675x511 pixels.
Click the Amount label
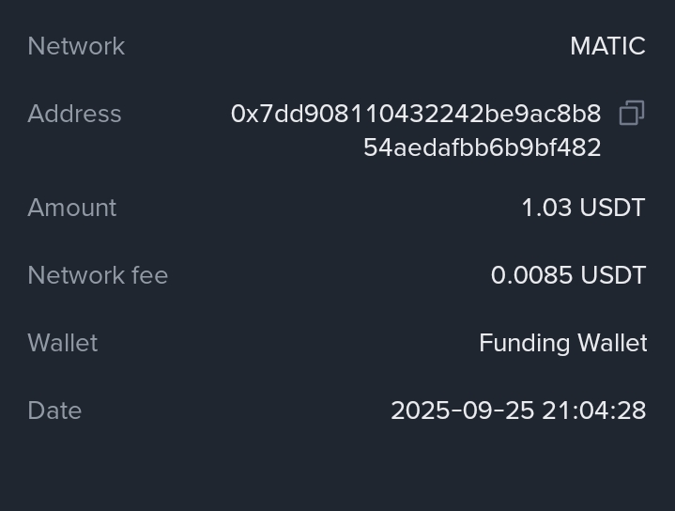tap(72, 208)
